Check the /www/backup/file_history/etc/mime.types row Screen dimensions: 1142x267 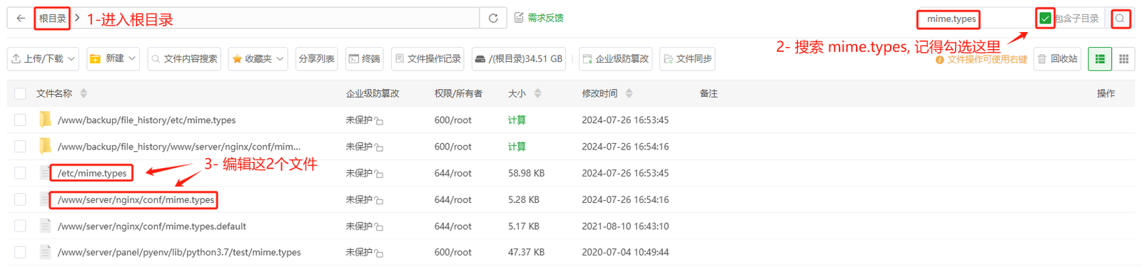(20, 120)
